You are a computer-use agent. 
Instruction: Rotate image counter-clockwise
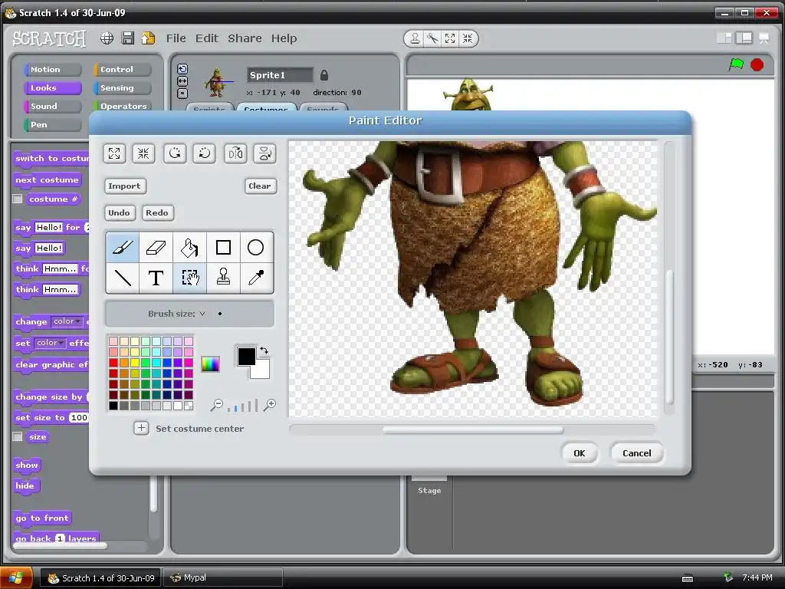[x=175, y=153]
